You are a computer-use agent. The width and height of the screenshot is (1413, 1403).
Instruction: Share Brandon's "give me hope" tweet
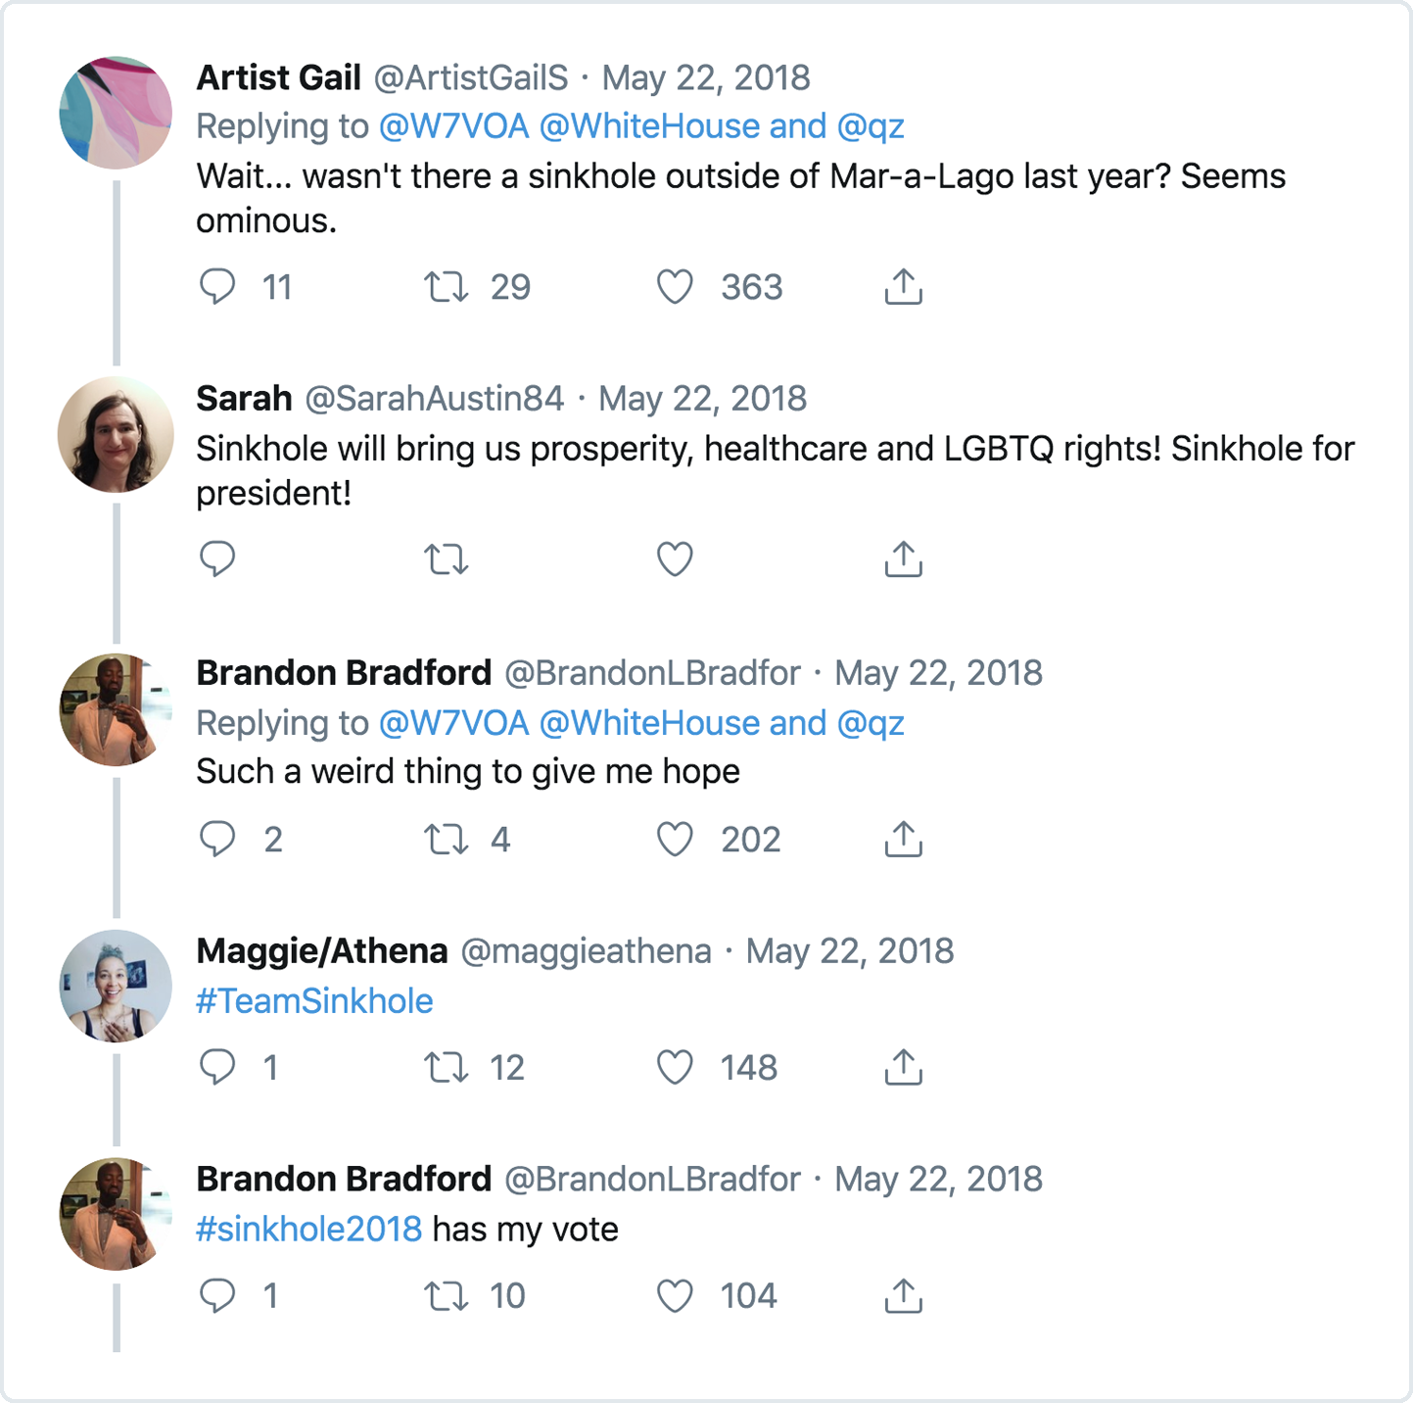coord(903,840)
